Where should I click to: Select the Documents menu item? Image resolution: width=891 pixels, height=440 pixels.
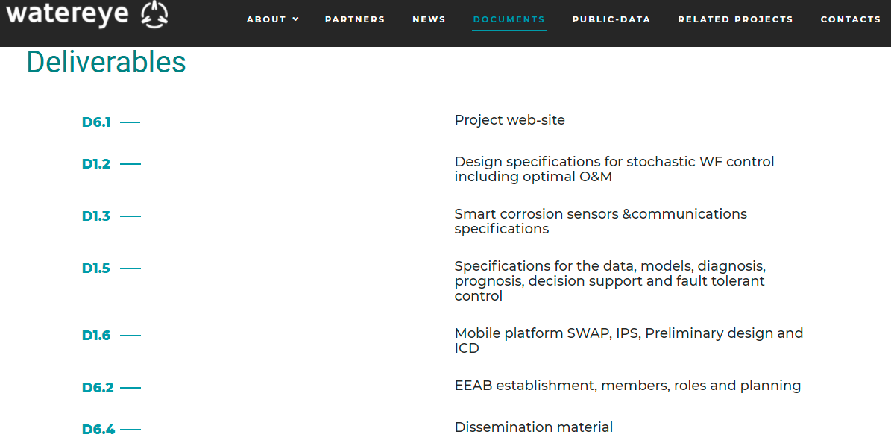pos(509,19)
